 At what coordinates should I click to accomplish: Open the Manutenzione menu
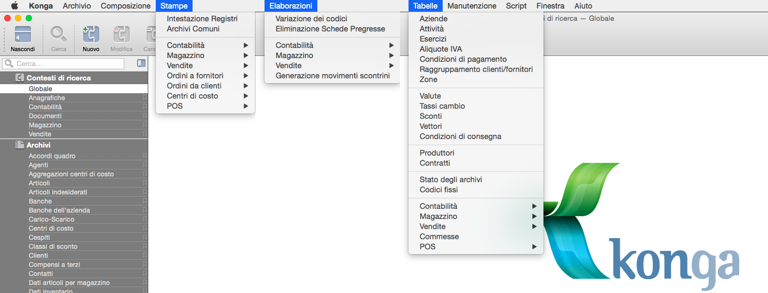click(471, 6)
